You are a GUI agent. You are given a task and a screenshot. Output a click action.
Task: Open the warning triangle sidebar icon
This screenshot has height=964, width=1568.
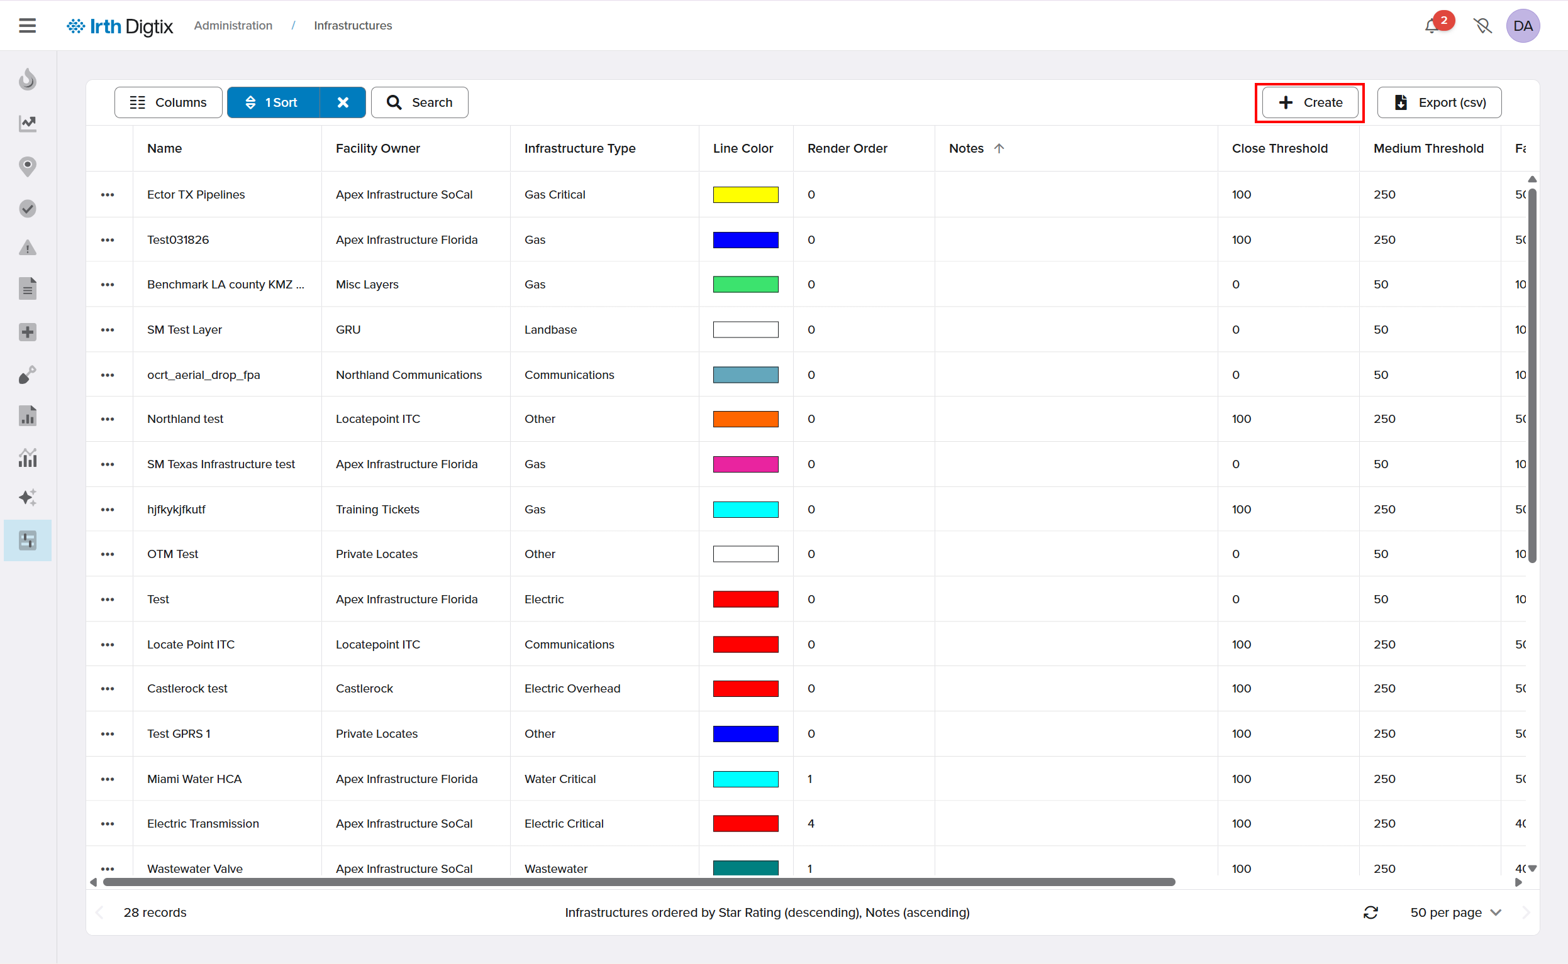click(28, 248)
